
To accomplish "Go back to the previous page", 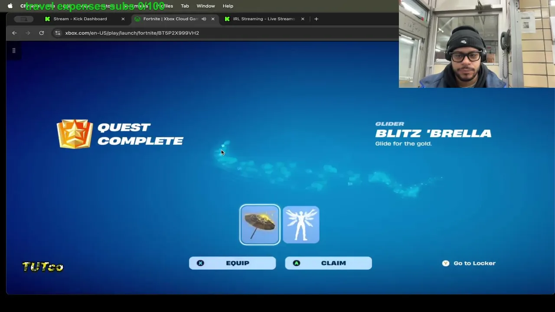I will [x=14, y=33].
